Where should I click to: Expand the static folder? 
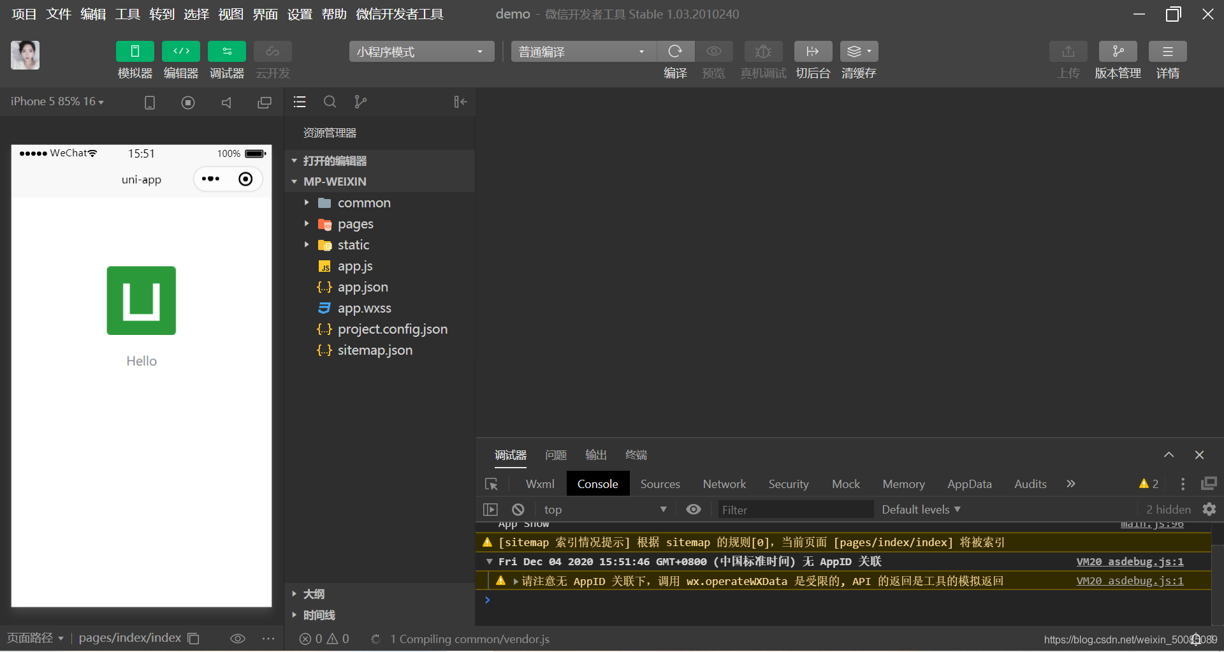[379, 245]
